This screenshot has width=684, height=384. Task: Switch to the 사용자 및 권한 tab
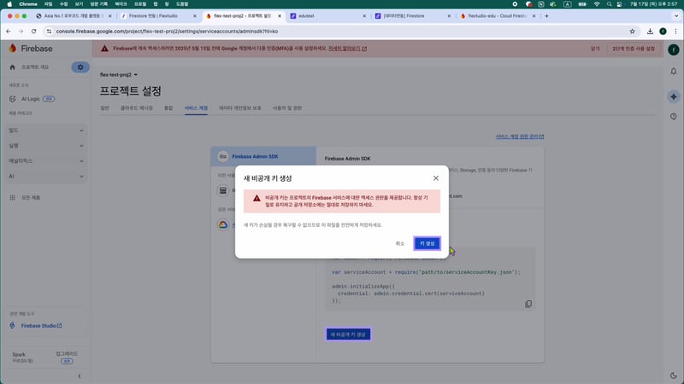click(x=288, y=108)
